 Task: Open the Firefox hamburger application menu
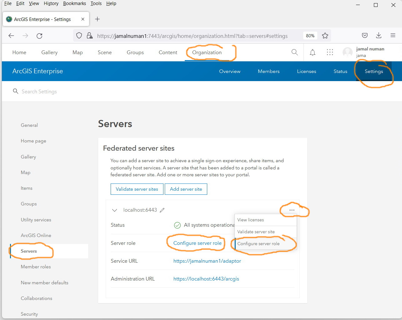pos(393,35)
